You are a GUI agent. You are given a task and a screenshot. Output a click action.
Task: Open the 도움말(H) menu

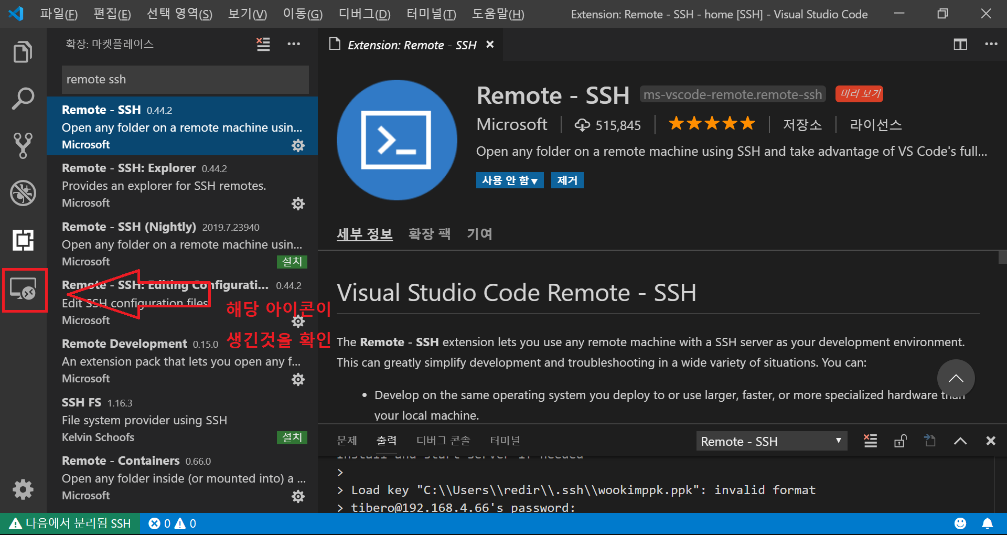(498, 14)
